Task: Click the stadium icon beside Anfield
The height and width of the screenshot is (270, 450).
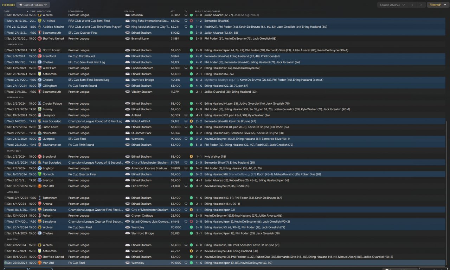Action: [127, 115]
